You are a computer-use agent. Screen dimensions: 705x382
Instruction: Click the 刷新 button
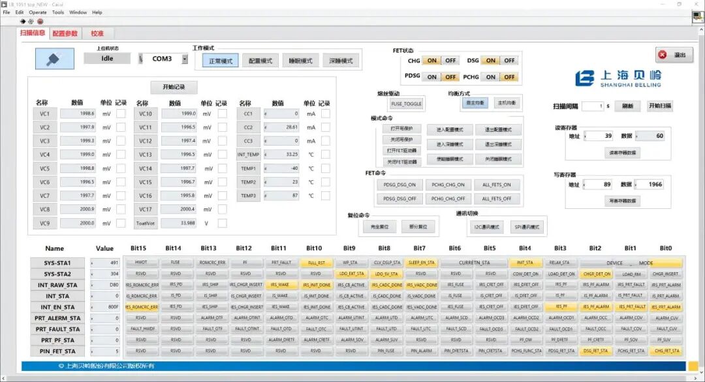(628, 106)
